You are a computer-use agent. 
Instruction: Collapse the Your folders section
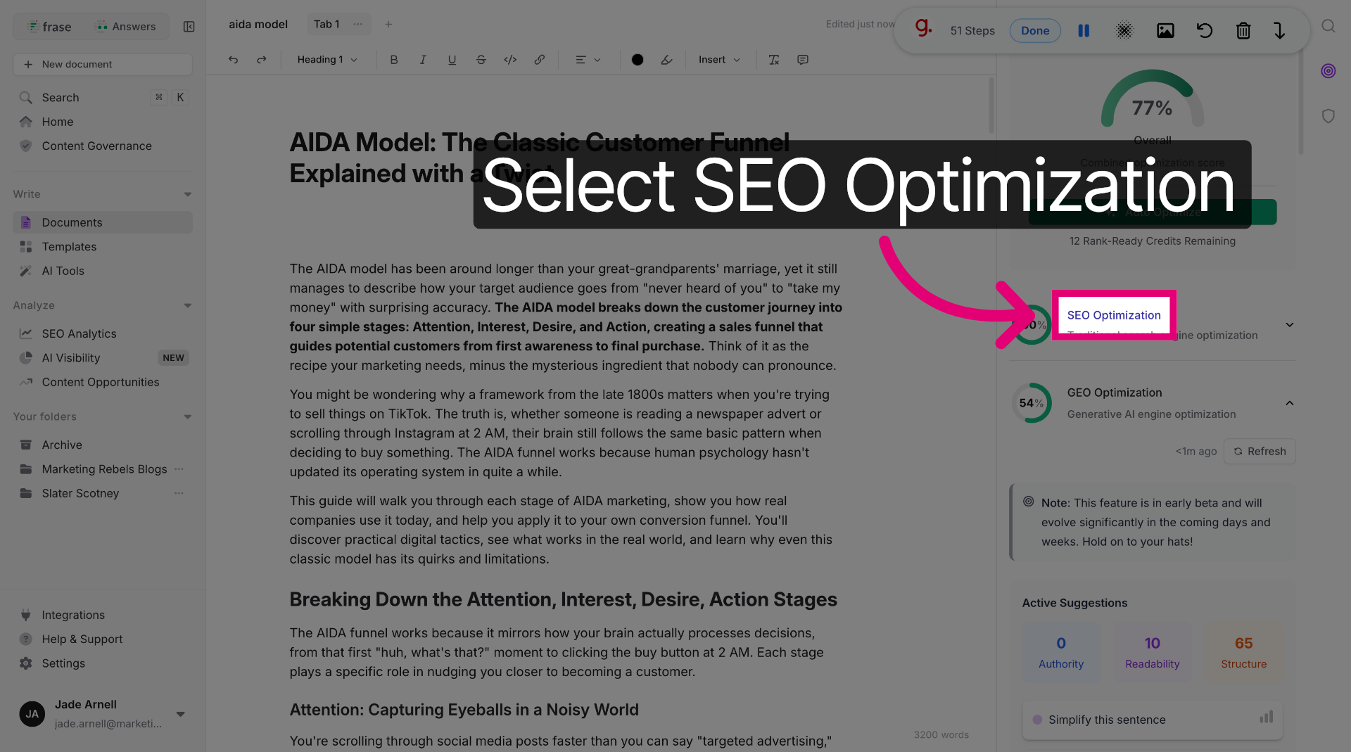click(188, 416)
